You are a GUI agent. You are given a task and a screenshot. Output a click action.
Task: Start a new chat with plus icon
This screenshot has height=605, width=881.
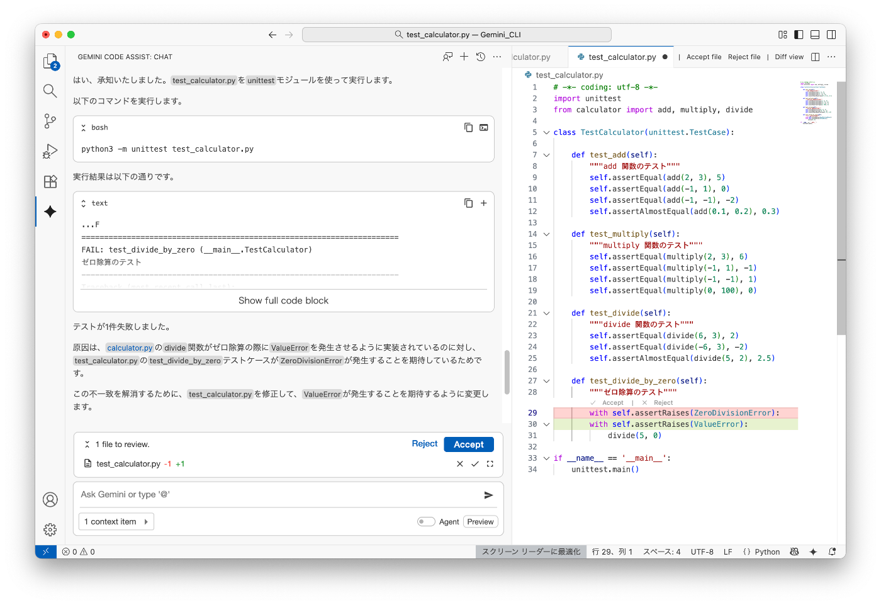pos(464,57)
